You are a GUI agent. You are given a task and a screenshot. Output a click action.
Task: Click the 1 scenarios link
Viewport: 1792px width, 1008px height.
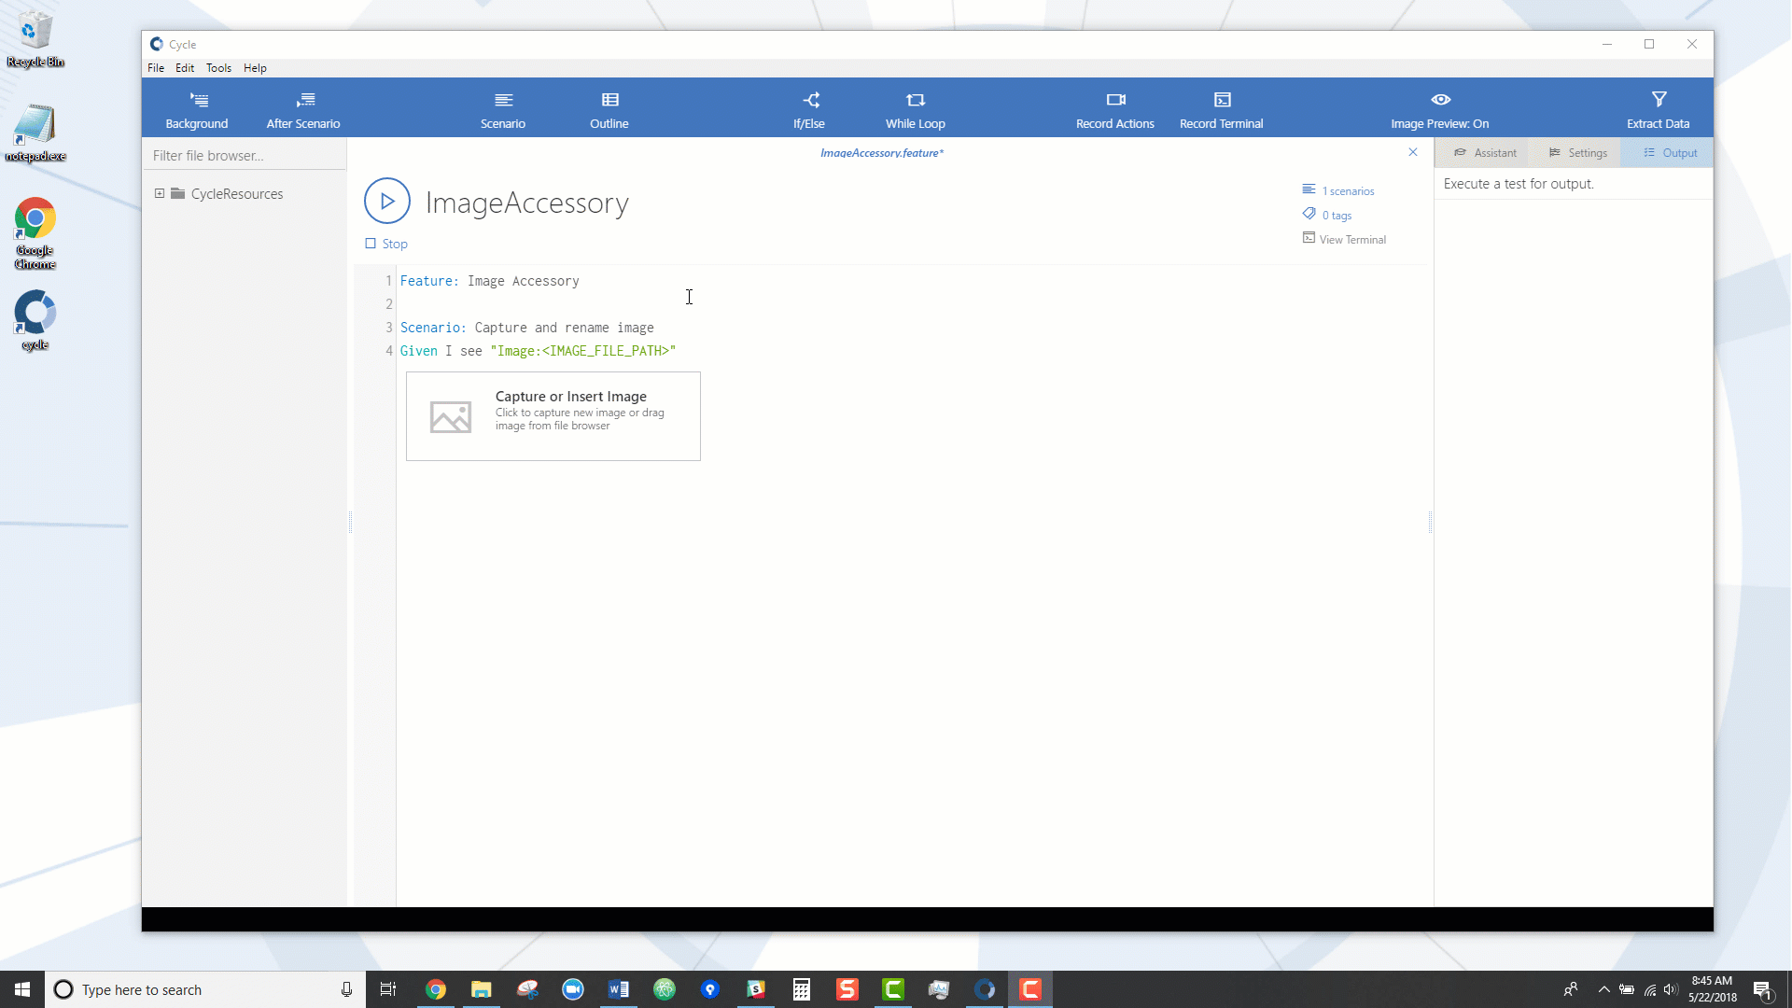click(1348, 191)
